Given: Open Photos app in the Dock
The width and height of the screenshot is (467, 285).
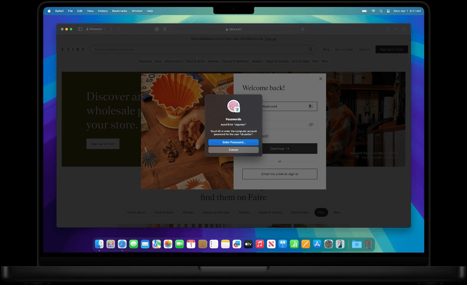Looking at the screenshot, I should pyautogui.click(x=168, y=244).
